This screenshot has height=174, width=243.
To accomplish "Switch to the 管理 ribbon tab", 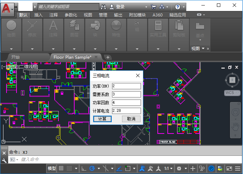I will point(103,15).
